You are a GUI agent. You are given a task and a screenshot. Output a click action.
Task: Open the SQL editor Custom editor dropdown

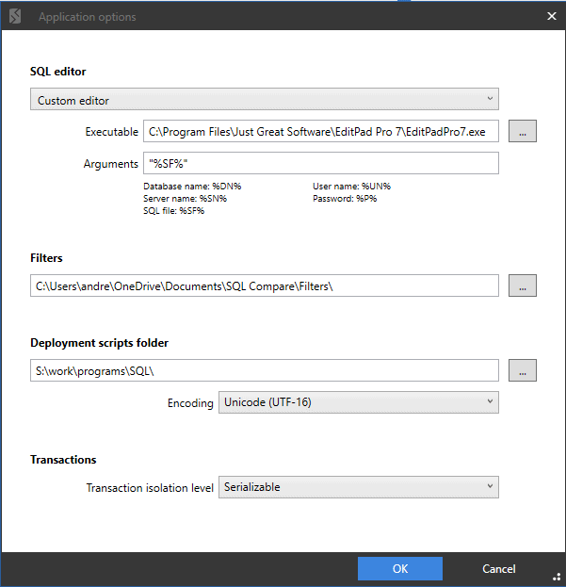point(265,99)
